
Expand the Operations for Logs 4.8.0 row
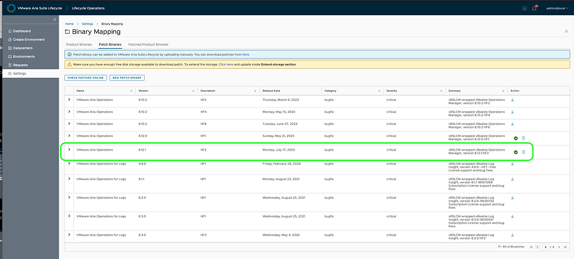[69, 163]
